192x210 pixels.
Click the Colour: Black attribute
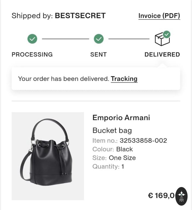pyautogui.click(x=113, y=149)
